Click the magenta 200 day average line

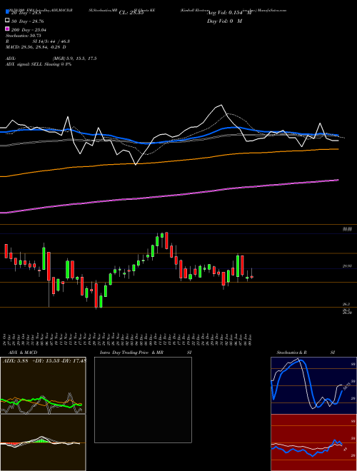[x=169, y=196]
